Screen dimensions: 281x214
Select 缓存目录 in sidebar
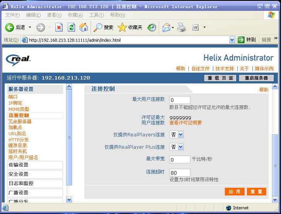(17, 146)
